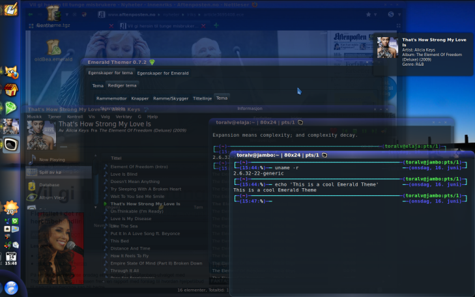The height and width of the screenshot is (297, 475).
Task: Launch Emerald green gem dock icon
Action: coord(11,107)
